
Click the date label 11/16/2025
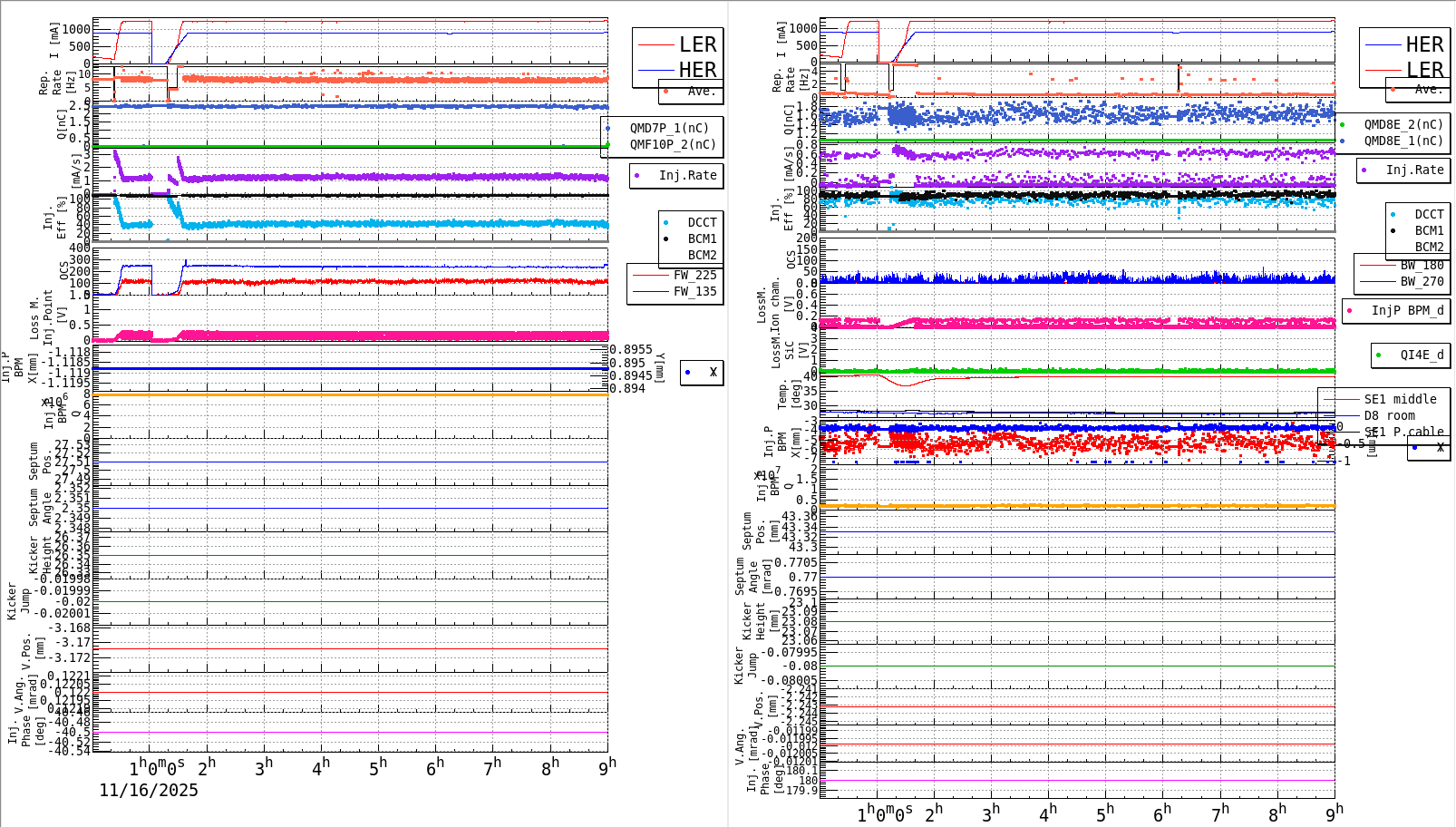click(x=148, y=791)
